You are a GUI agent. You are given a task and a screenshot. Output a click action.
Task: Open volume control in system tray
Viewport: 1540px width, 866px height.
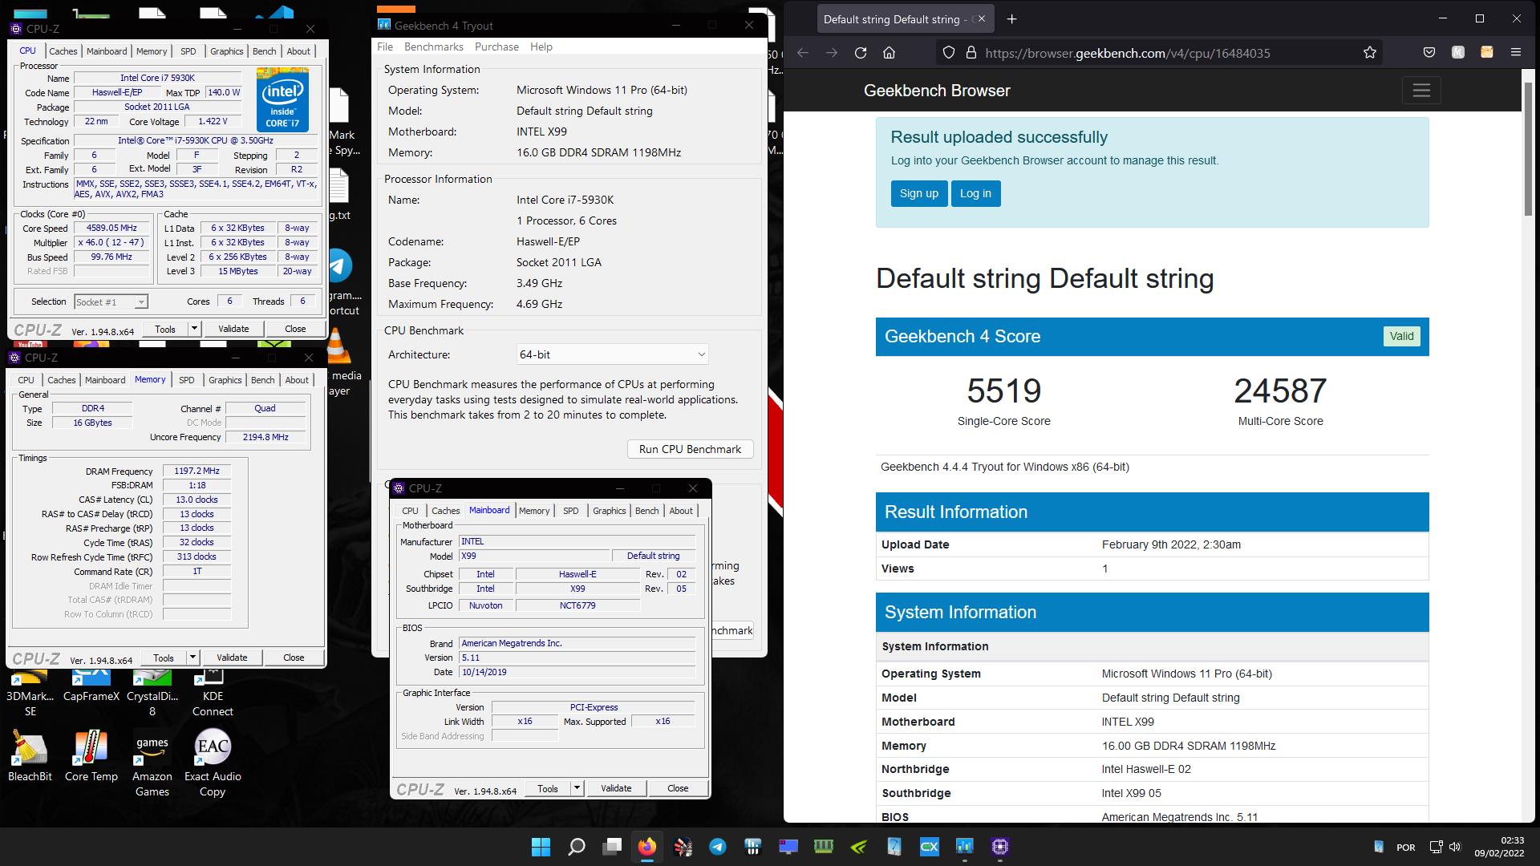click(1455, 847)
